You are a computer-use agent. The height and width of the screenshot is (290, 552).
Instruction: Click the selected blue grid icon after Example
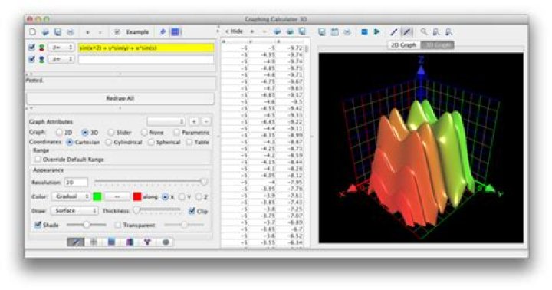tap(176, 32)
